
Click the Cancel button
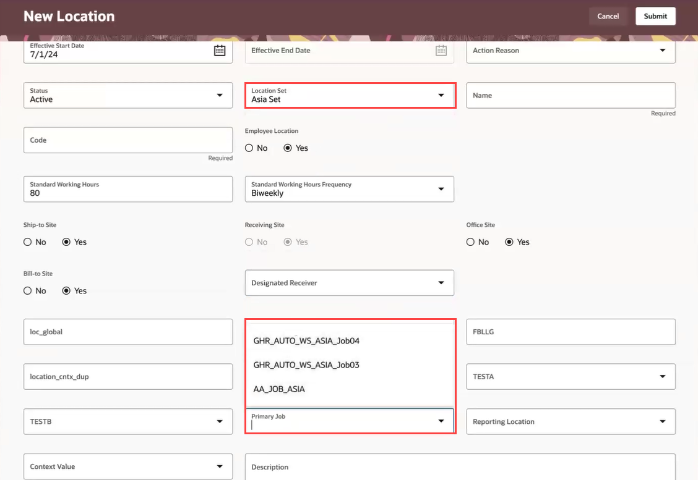click(x=608, y=16)
